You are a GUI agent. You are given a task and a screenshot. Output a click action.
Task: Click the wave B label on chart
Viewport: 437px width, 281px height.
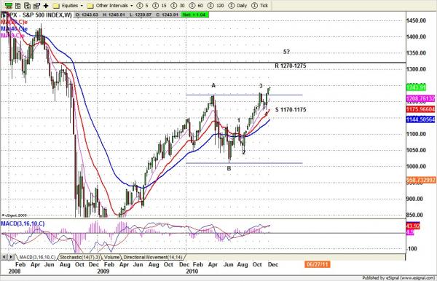coord(229,168)
